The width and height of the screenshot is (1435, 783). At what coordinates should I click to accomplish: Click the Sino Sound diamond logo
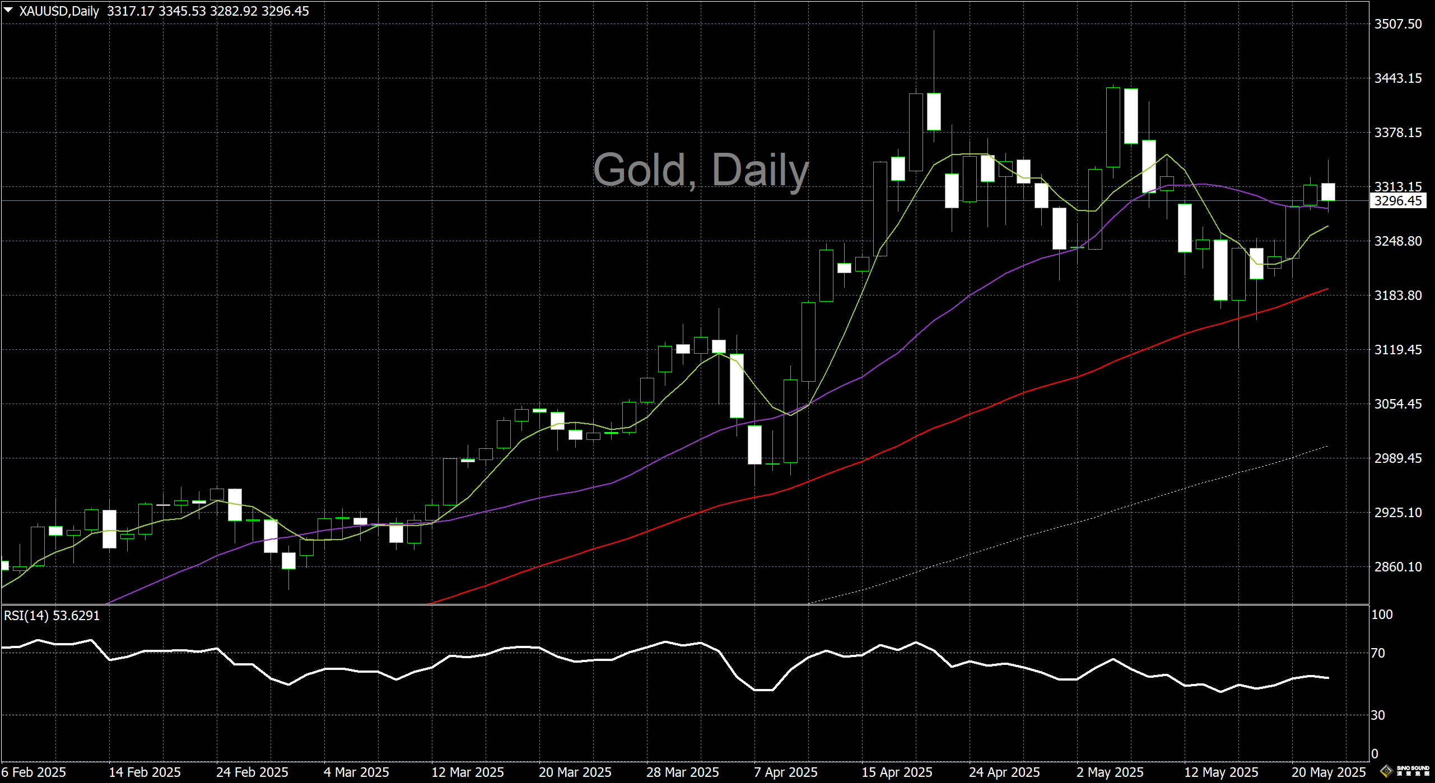point(1387,772)
